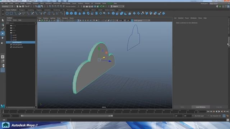Viewport: 230px width, 129px height.
Task: Click the New Scene icon
Action: (x=18, y=6)
